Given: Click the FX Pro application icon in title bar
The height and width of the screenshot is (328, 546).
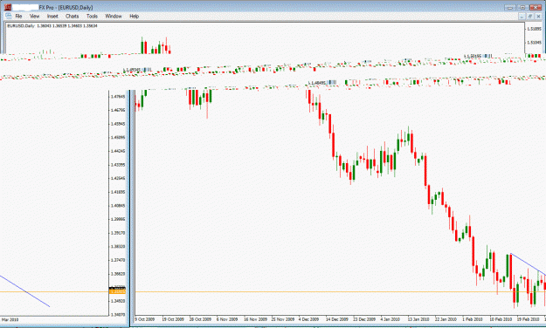Looking at the screenshot, I should point(8,7).
